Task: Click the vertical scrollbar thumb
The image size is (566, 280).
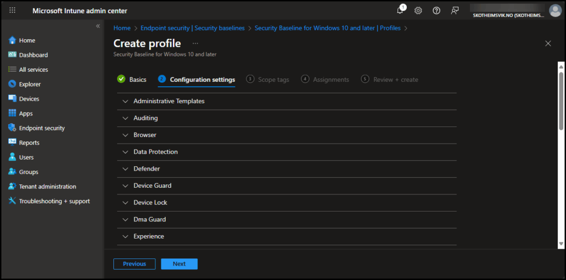Action: click(561, 101)
